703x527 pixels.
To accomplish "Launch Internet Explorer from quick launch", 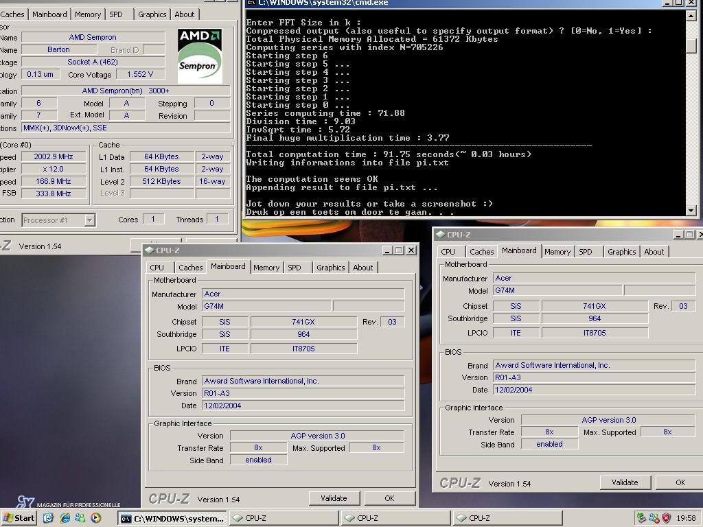I will (65, 518).
